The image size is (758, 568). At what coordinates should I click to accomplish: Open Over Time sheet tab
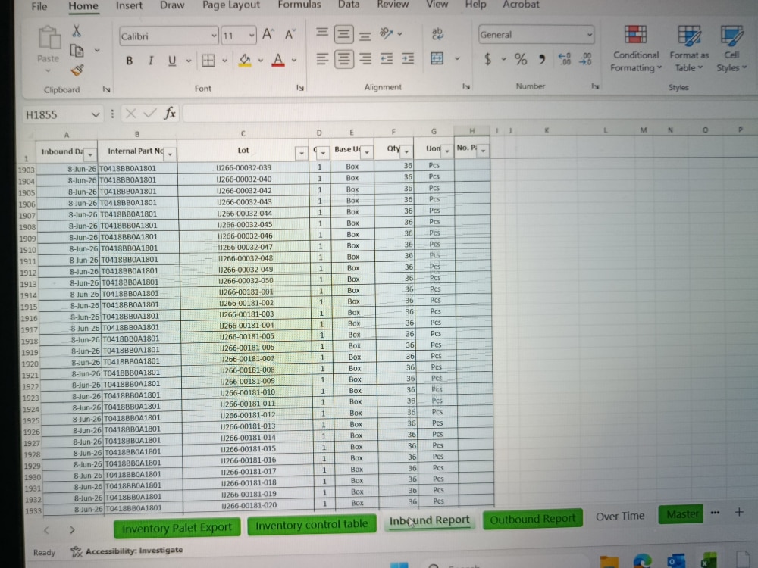(x=620, y=517)
